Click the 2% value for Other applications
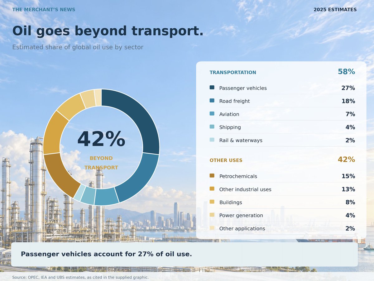 (x=350, y=229)
